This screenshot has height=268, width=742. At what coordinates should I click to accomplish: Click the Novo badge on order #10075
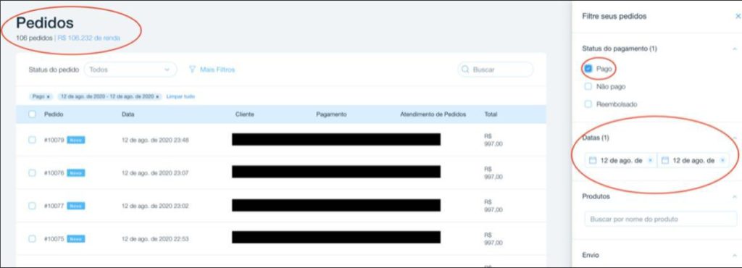75,239
